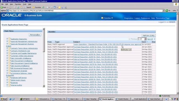Click in the address URL field
Image resolution: width=179 pixels, height=101 pixels.
(x=86, y=11)
